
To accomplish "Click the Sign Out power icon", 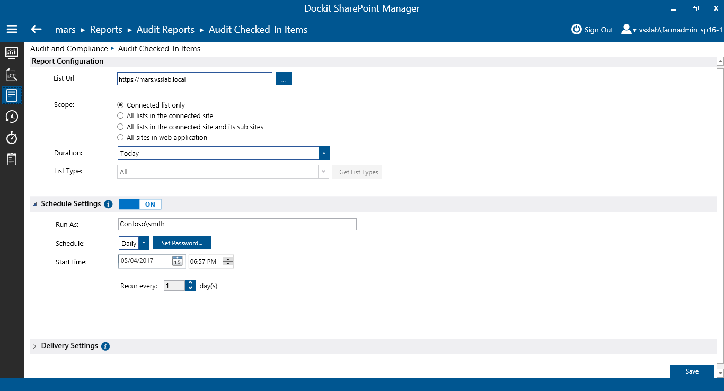I will (x=576, y=29).
